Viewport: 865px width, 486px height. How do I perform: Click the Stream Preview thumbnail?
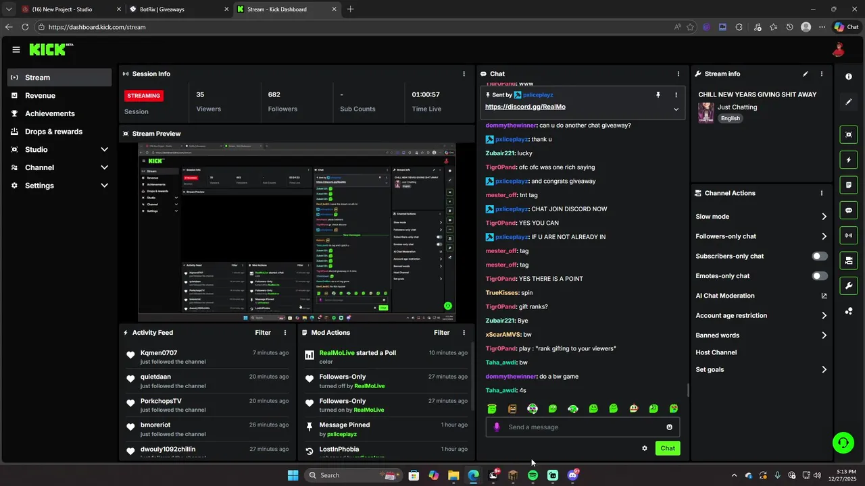[x=297, y=232]
